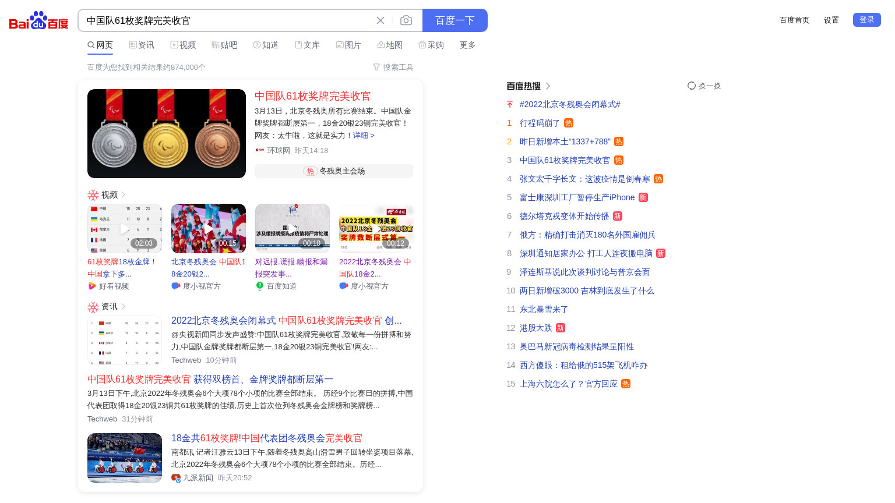895x503 pixels.
Task: Expand the 更多 tab menu
Action: (468, 45)
